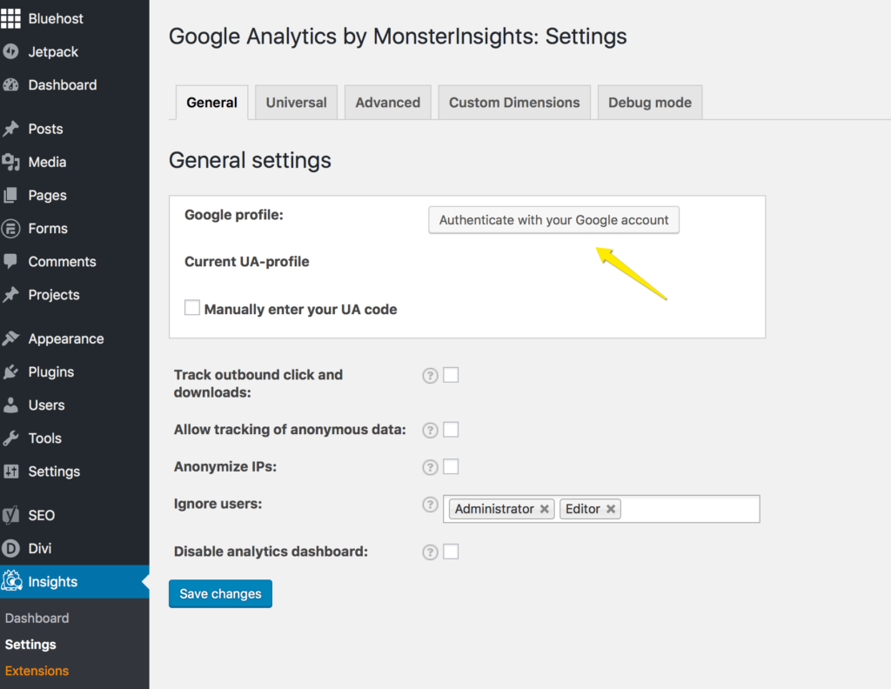
Task: Open the Users menu label
Action: click(x=47, y=405)
